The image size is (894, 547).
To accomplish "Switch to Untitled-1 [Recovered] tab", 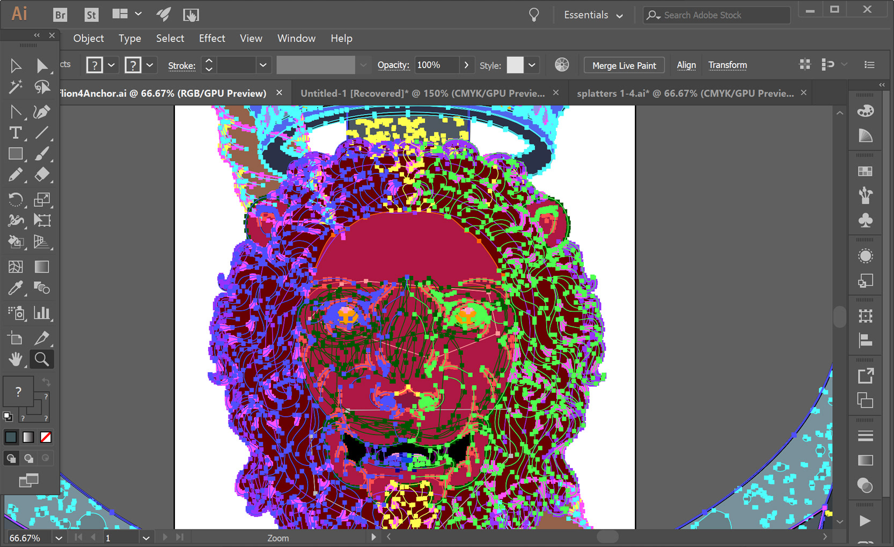I will pos(422,93).
